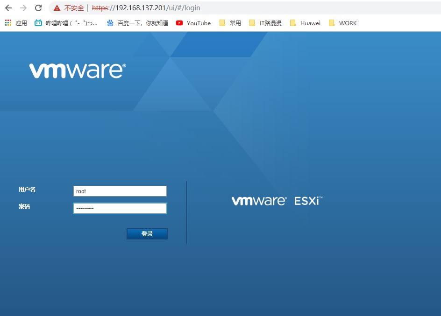Viewport: 441px width, 316px height.
Task: Click the browser address bar URL
Action: click(145, 7)
